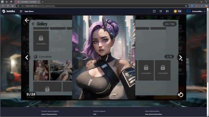Reload the page in the browser
209x117 pixels.
8,6
